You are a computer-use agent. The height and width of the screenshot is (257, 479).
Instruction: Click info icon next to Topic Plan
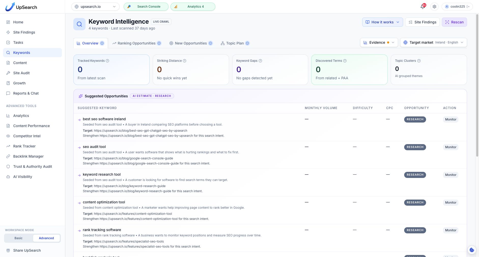247,43
